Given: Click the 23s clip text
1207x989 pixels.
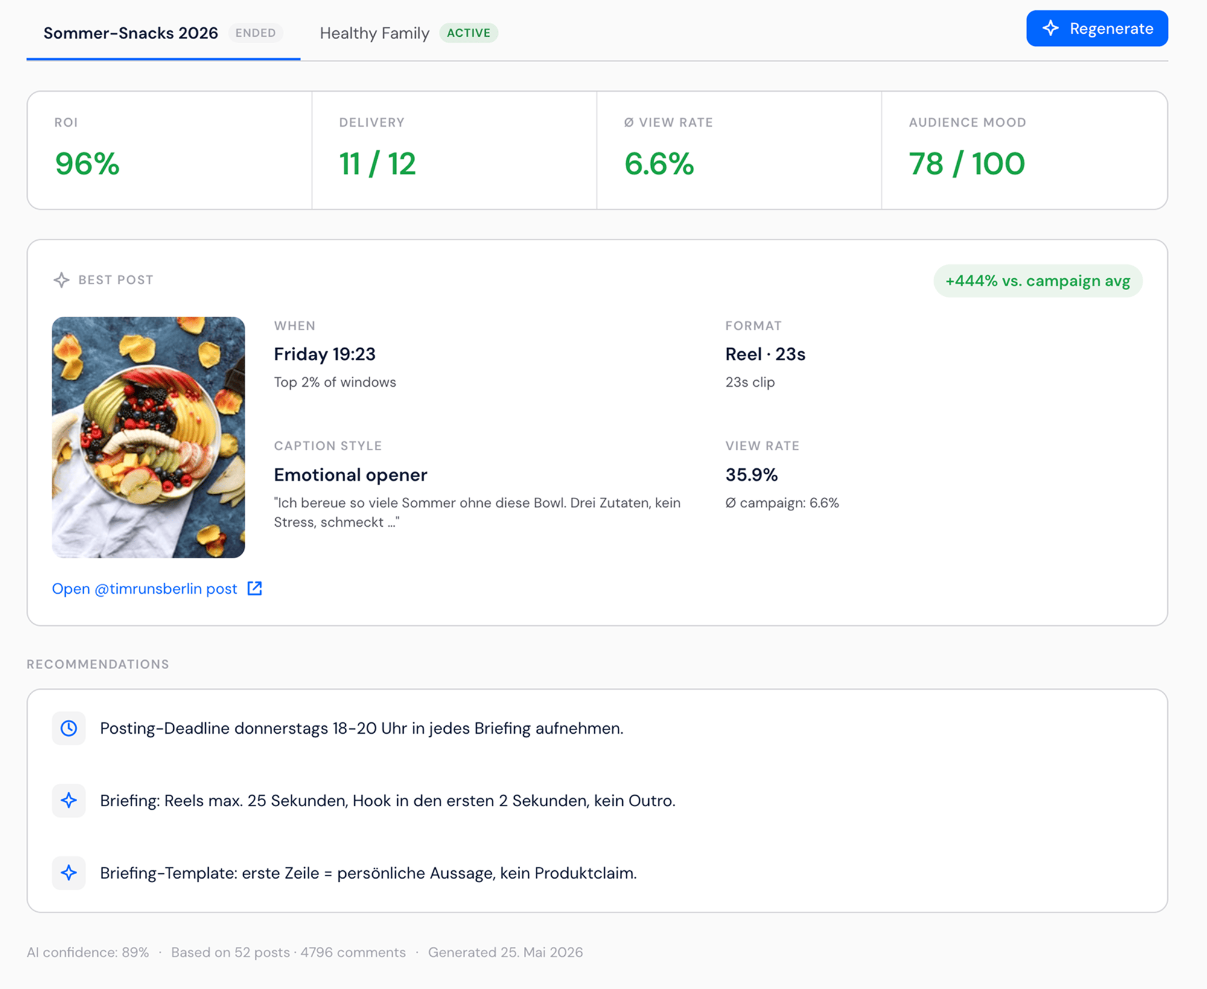Looking at the screenshot, I should [750, 383].
